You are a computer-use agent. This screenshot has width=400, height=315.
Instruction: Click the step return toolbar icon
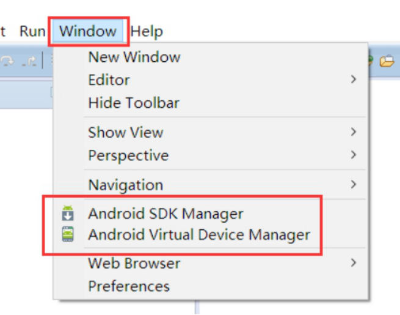[x=29, y=61]
